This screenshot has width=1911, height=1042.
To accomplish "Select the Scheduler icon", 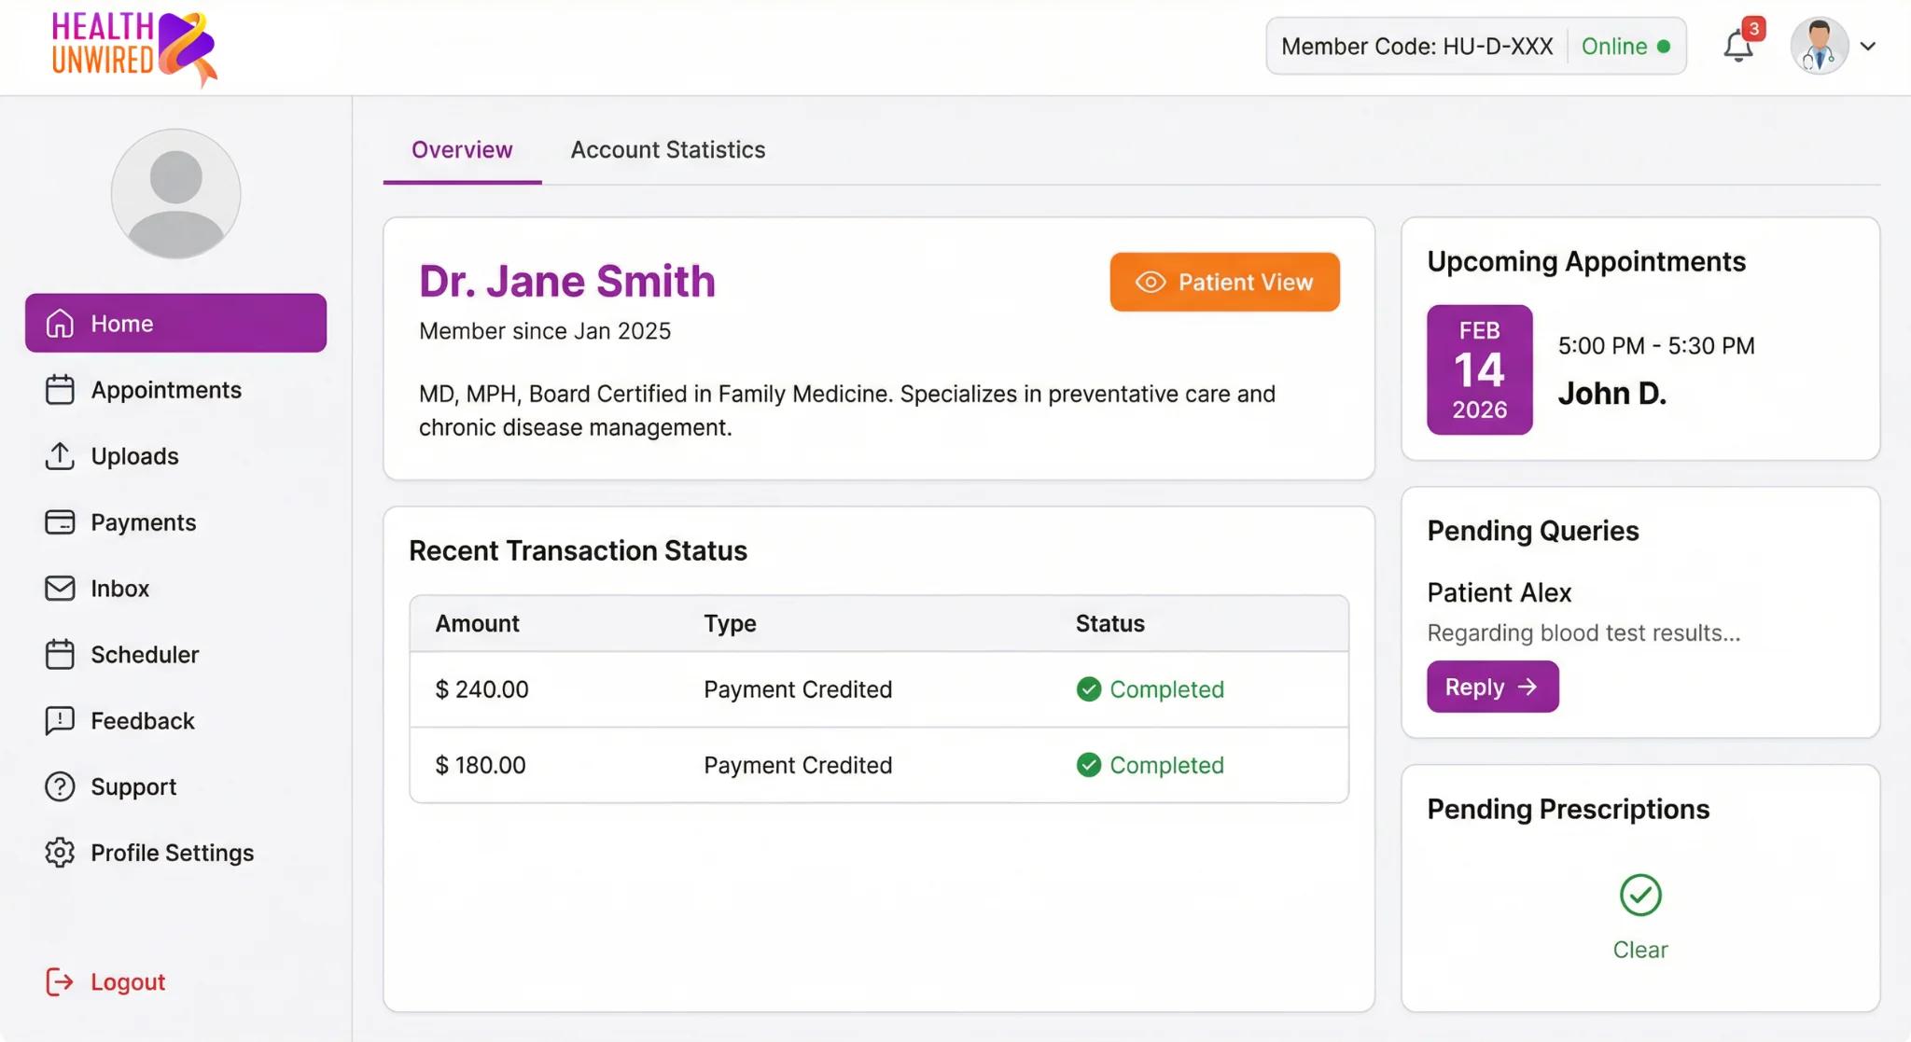I will [x=59, y=654].
